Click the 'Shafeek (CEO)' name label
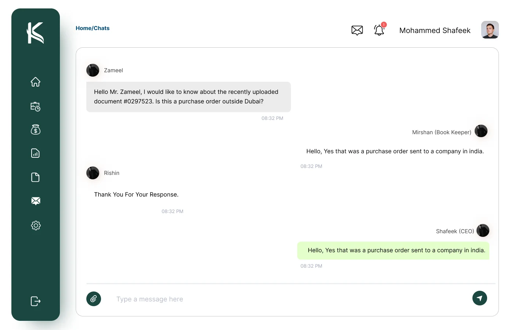This screenshot has width=529, height=330. (x=455, y=231)
